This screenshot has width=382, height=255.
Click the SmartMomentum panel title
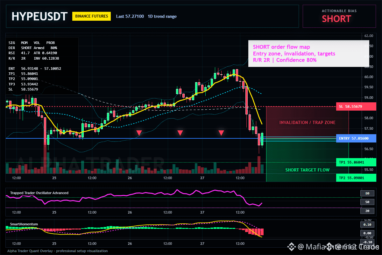[24, 224]
